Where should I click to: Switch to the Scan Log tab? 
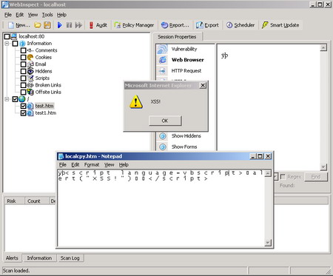coord(70,258)
